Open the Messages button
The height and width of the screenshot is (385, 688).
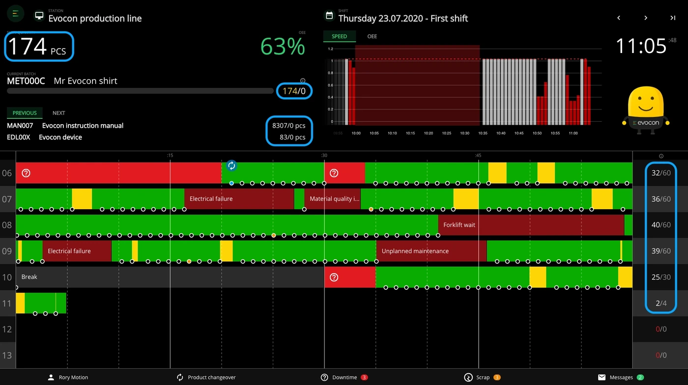pyautogui.click(x=621, y=377)
